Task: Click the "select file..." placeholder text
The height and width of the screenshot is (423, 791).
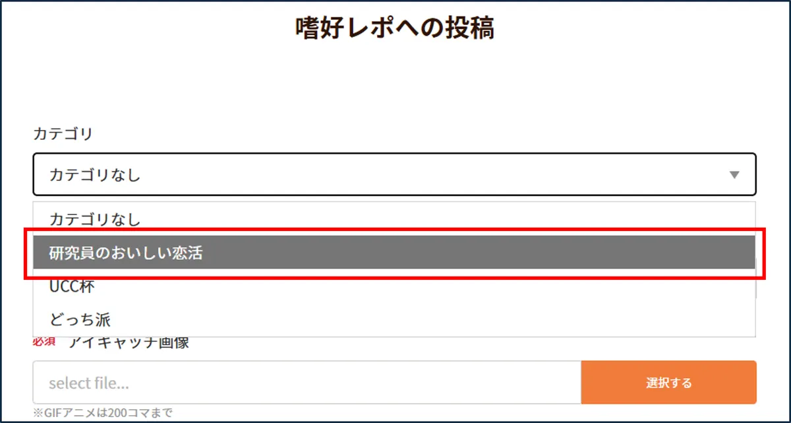Action: tap(88, 383)
